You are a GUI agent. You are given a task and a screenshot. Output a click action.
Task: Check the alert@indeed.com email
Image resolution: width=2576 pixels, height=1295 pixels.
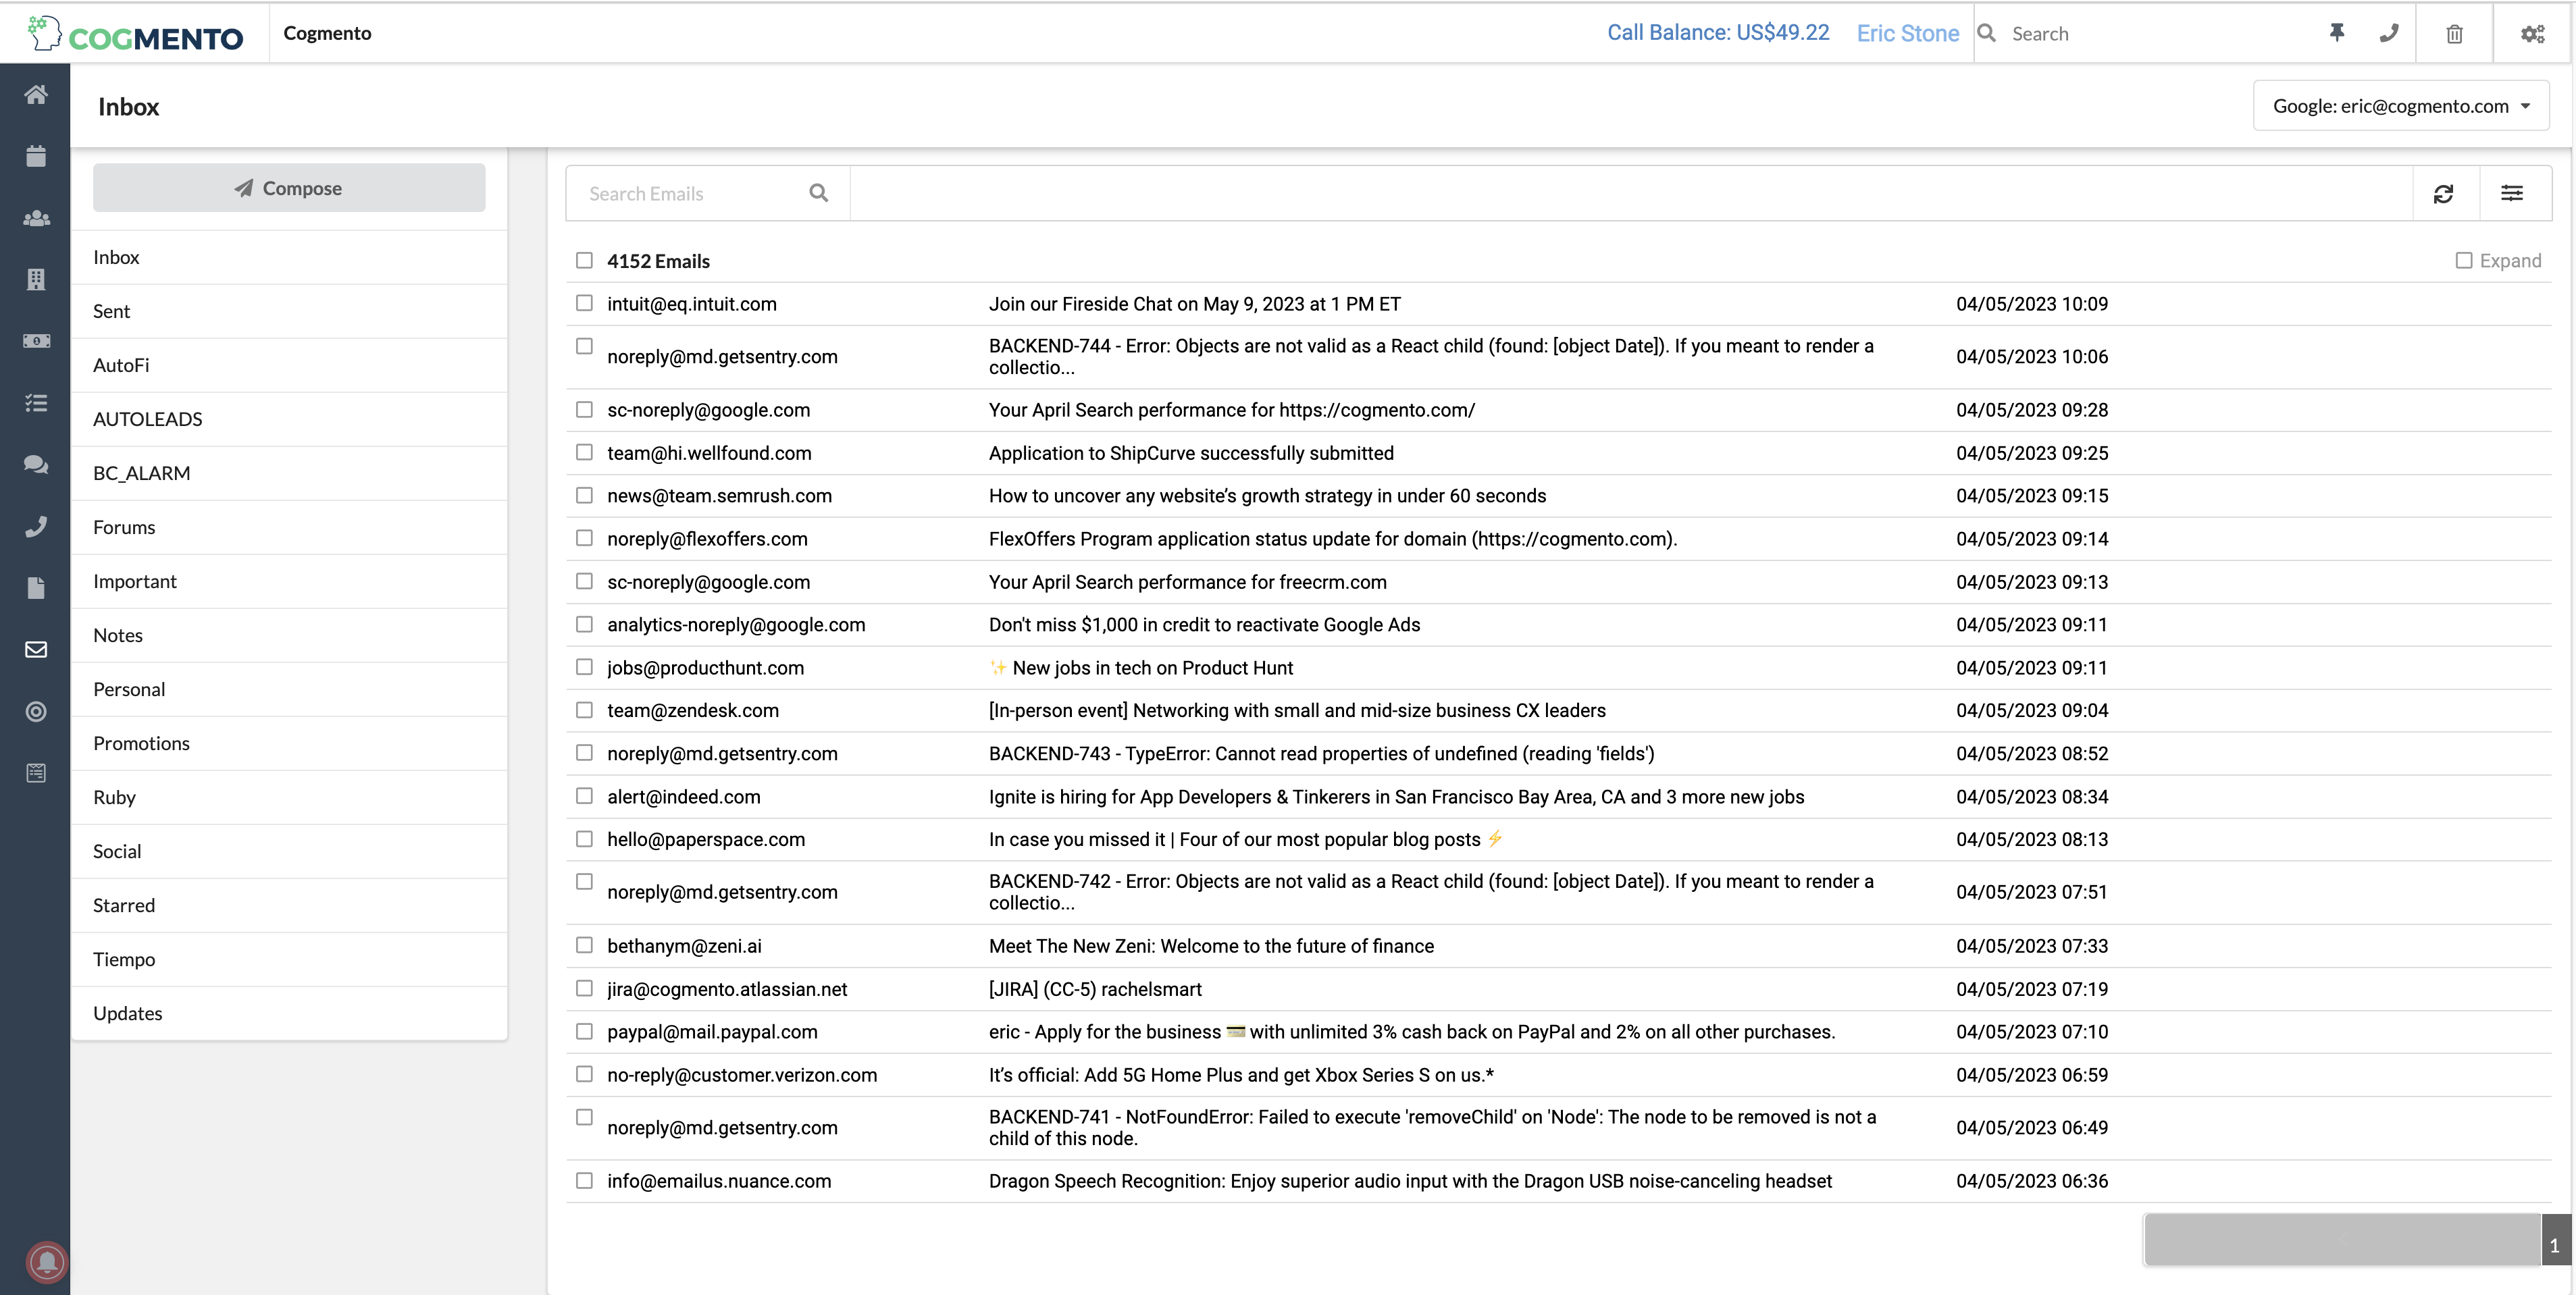[x=584, y=796]
